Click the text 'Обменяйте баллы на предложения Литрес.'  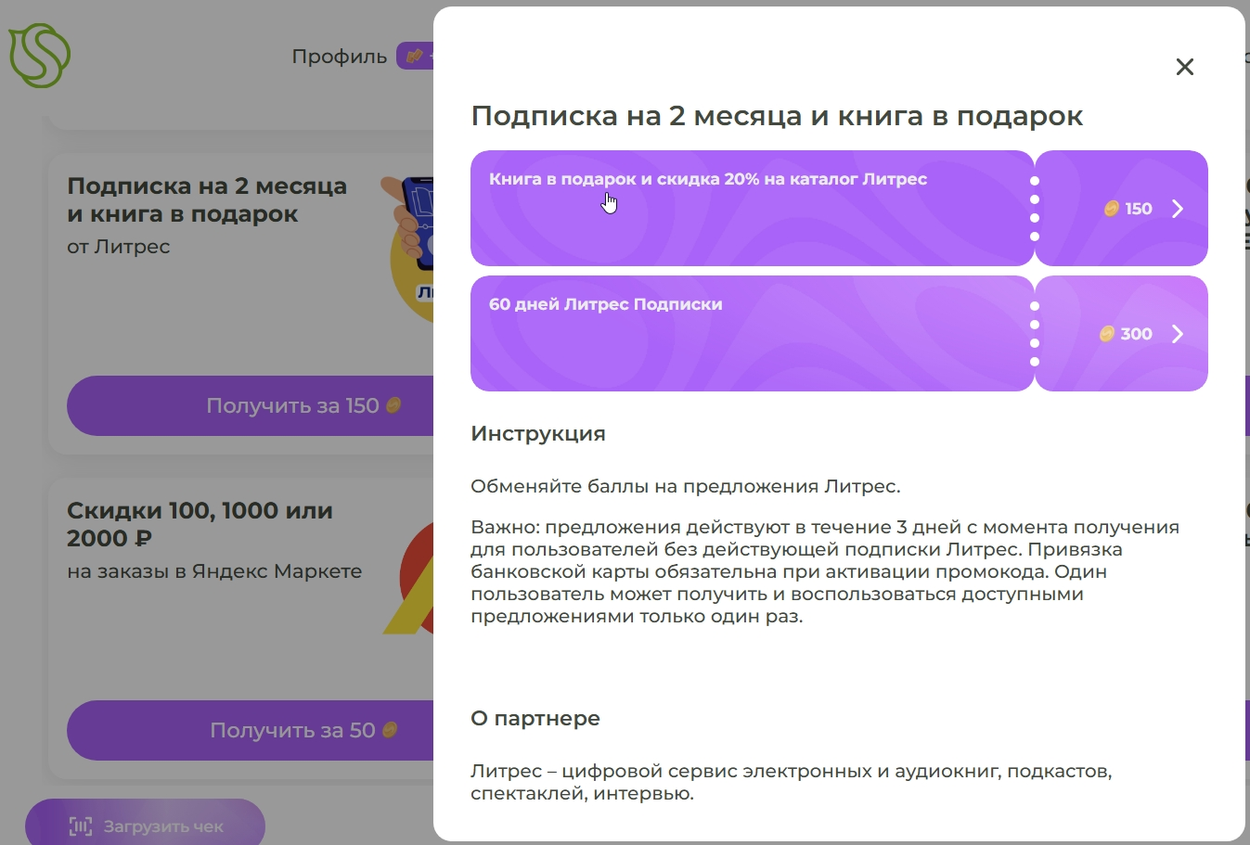(686, 486)
